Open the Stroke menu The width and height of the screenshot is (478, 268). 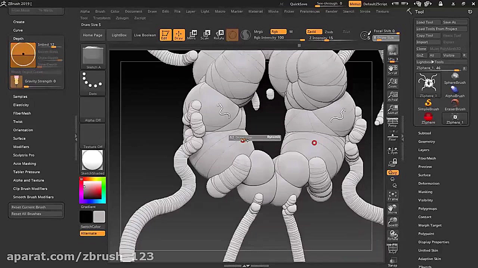pos(365,11)
